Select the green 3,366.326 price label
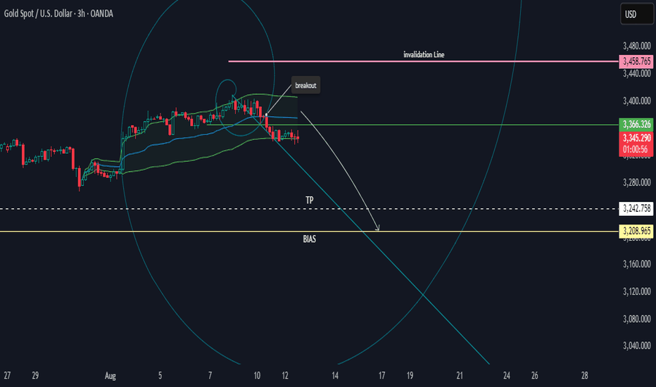This screenshot has height=387, width=656. click(636, 125)
